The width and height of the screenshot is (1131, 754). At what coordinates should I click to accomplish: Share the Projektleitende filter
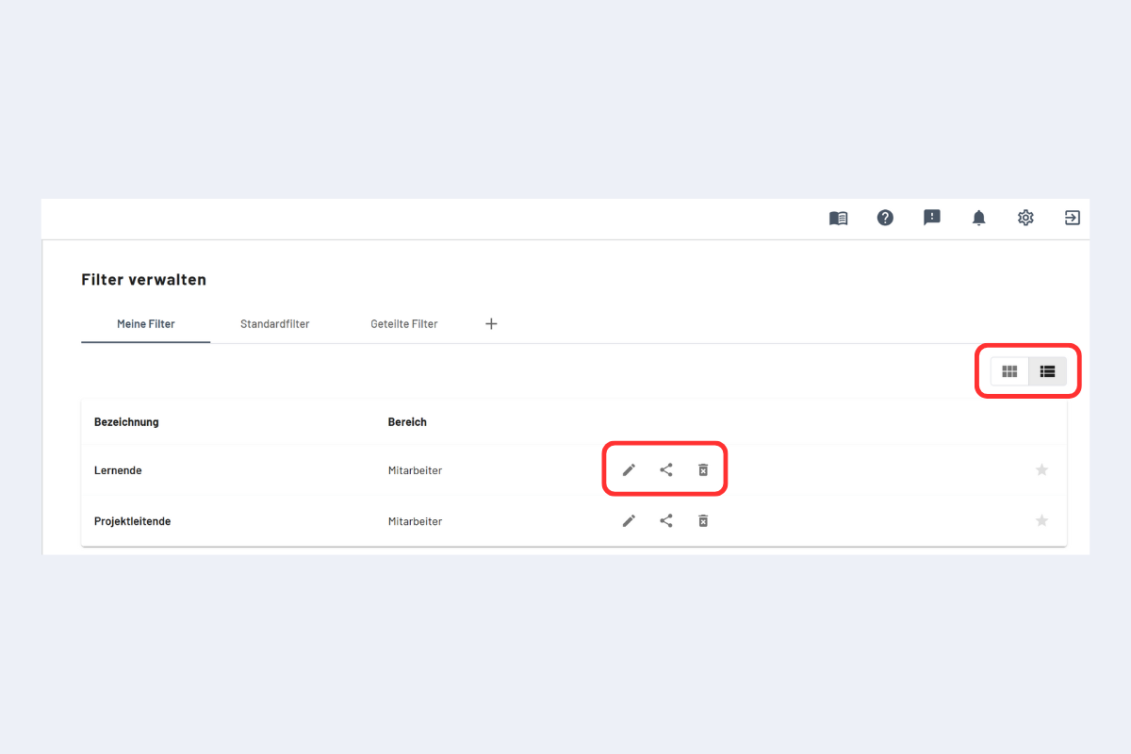[x=666, y=520]
